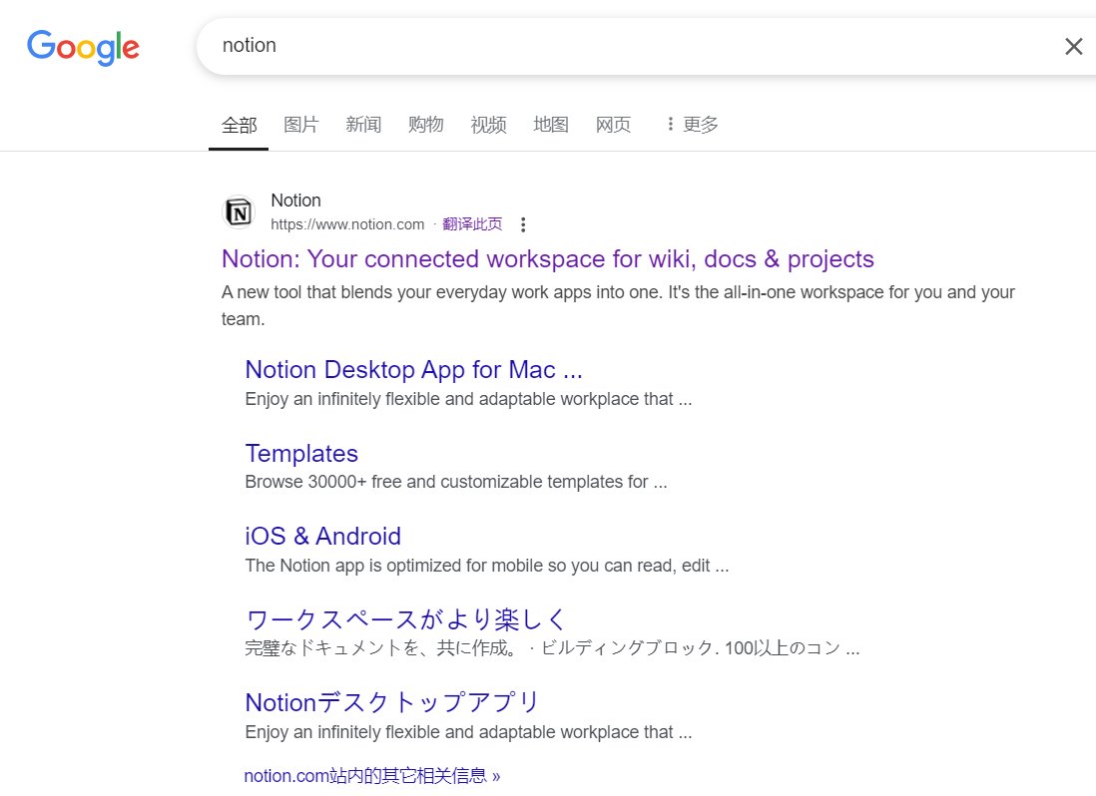Open the Notionデスクトップアプリ sitelink
Screen dimensions: 1096x796
tap(391, 702)
